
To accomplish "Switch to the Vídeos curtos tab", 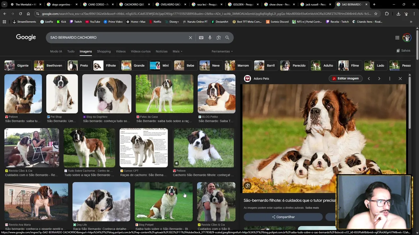I will (141, 51).
